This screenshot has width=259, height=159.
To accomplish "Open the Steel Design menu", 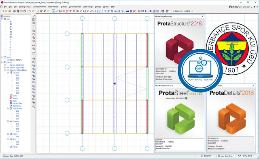I will pos(88,7).
